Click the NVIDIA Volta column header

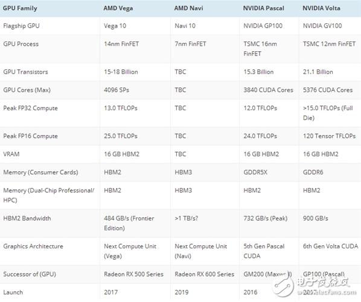click(321, 8)
